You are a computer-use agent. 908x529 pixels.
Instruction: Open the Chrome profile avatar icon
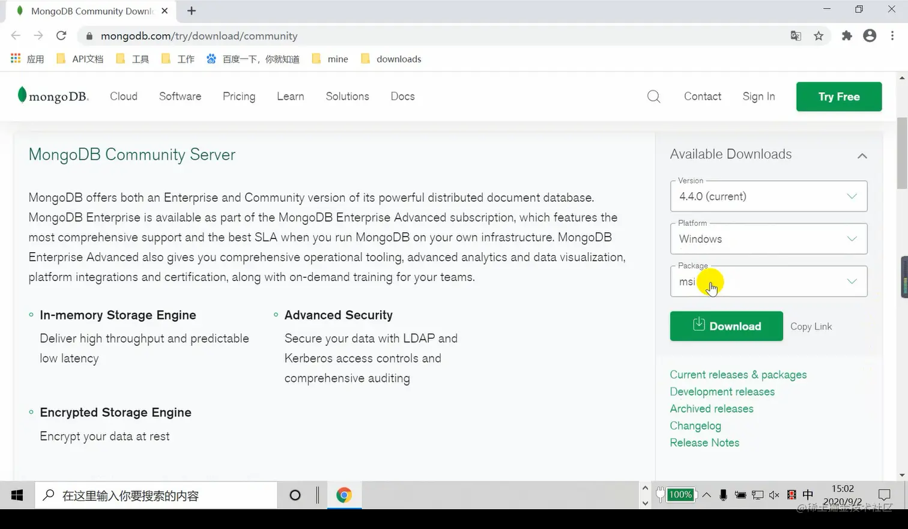click(870, 36)
